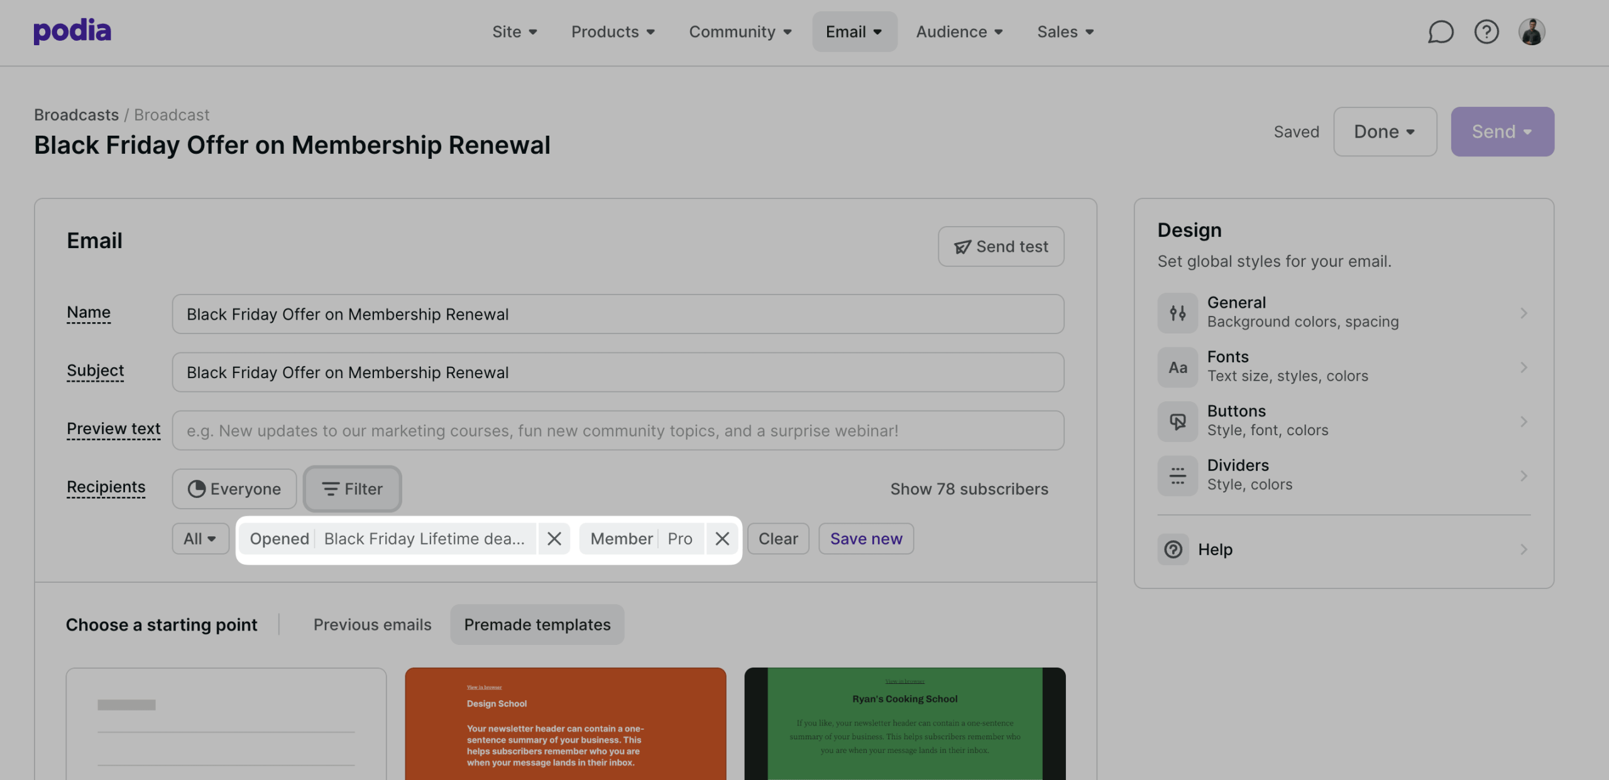Switch to the Previous emails tab
Viewport: 1609px width, 780px height.
pyautogui.click(x=372, y=624)
